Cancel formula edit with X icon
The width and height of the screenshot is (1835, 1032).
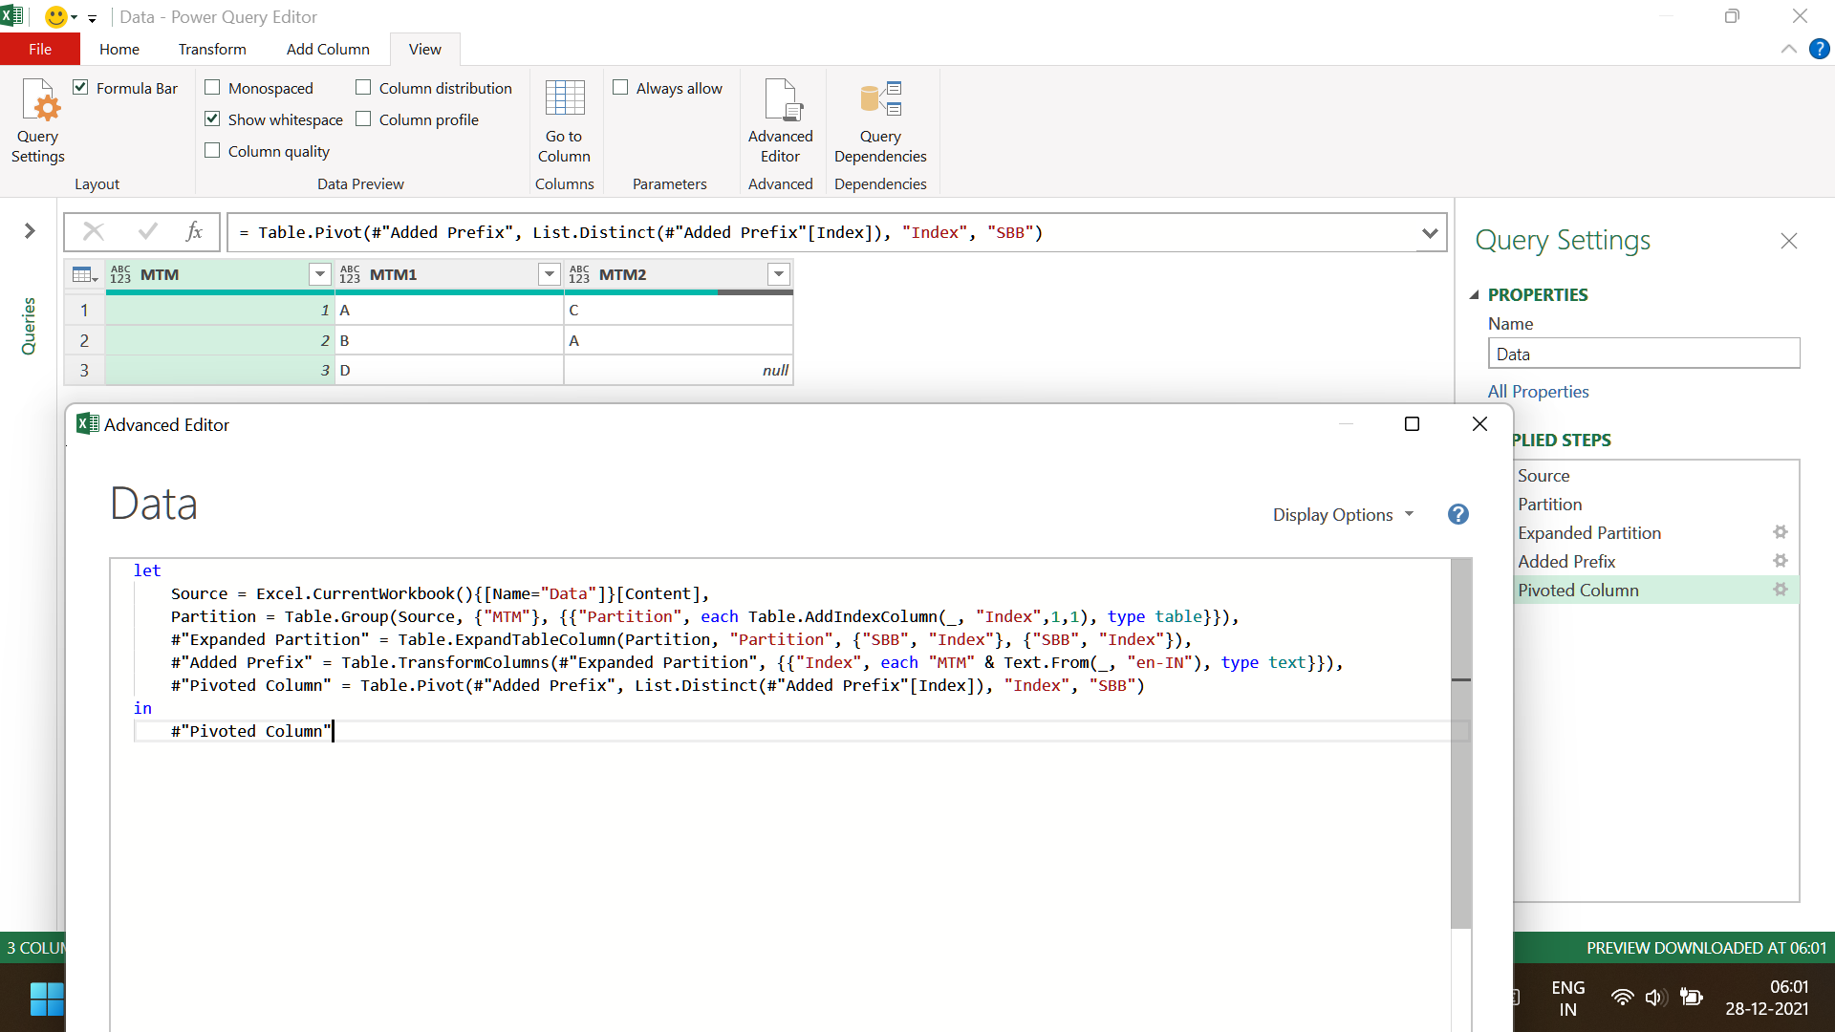point(94,231)
